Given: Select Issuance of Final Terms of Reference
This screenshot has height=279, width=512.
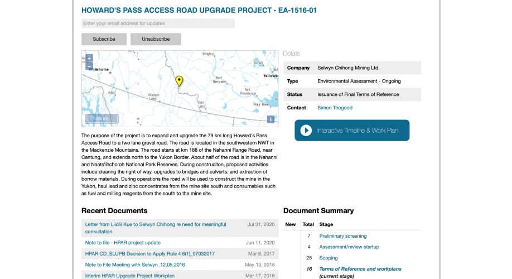Looking at the screenshot, I should click(358, 94).
